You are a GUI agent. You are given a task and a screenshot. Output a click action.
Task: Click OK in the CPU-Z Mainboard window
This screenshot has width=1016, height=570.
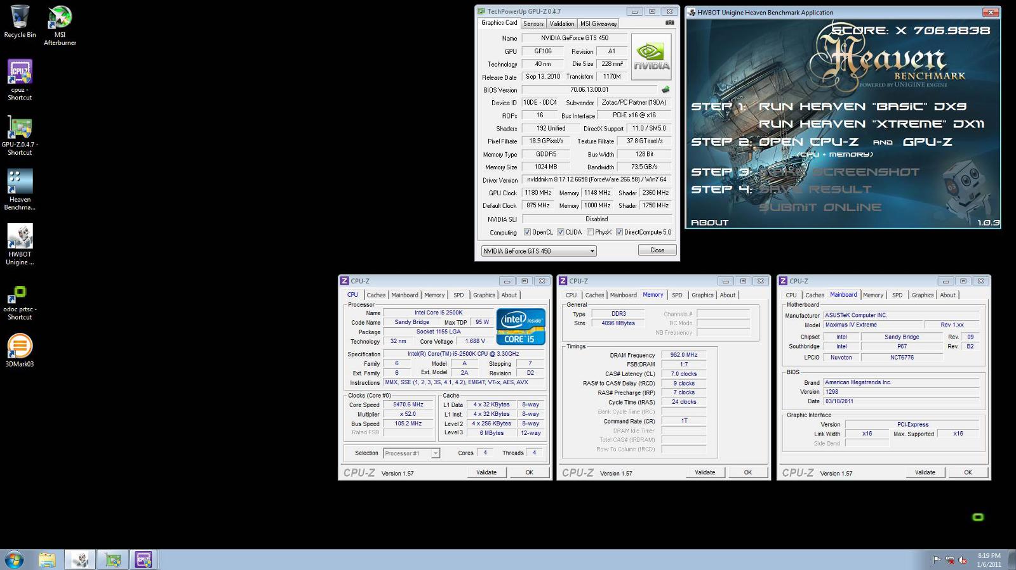(968, 472)
